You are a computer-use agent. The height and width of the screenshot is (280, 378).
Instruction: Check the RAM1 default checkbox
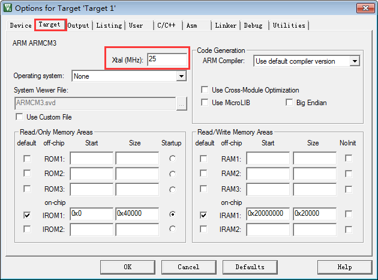[x=203, y=159]
